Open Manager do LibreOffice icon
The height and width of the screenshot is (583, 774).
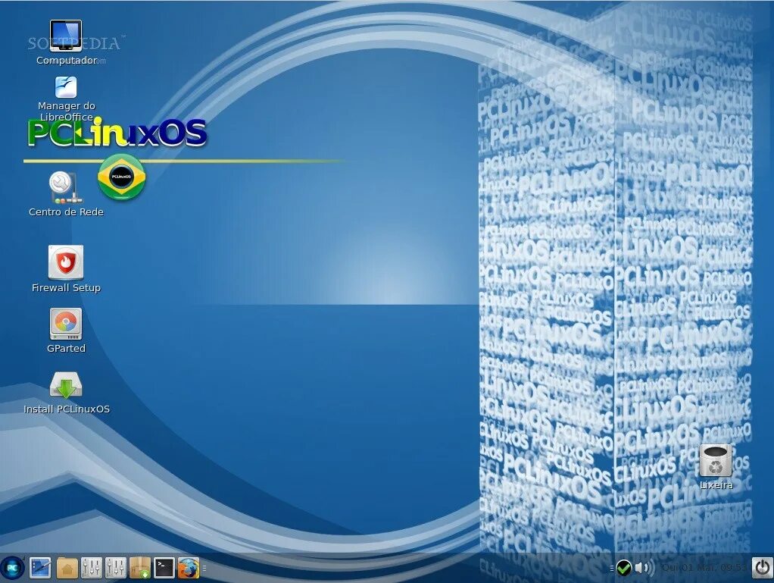66,87
